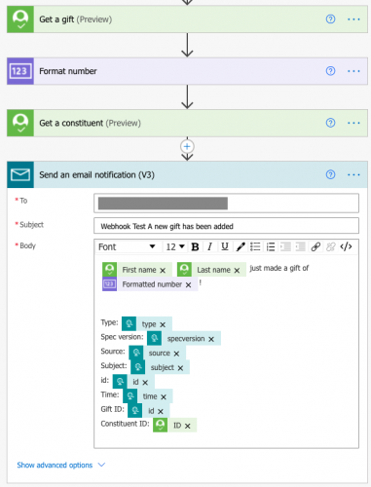The width and height of the screenshot is (371, 487).
Task: Insert a hyperlink in the email body
Action: pos(315,247)
